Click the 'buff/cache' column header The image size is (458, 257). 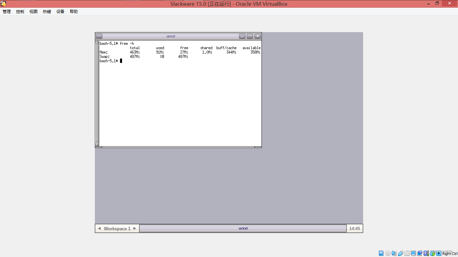click(x=226, y=48)
